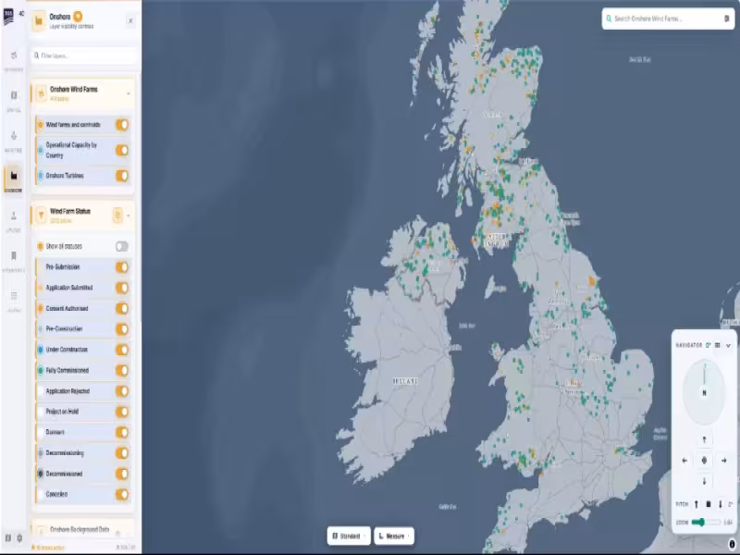Toggle Decommissioning status filter
740x555 pixels.
click(x=122, y=453)
